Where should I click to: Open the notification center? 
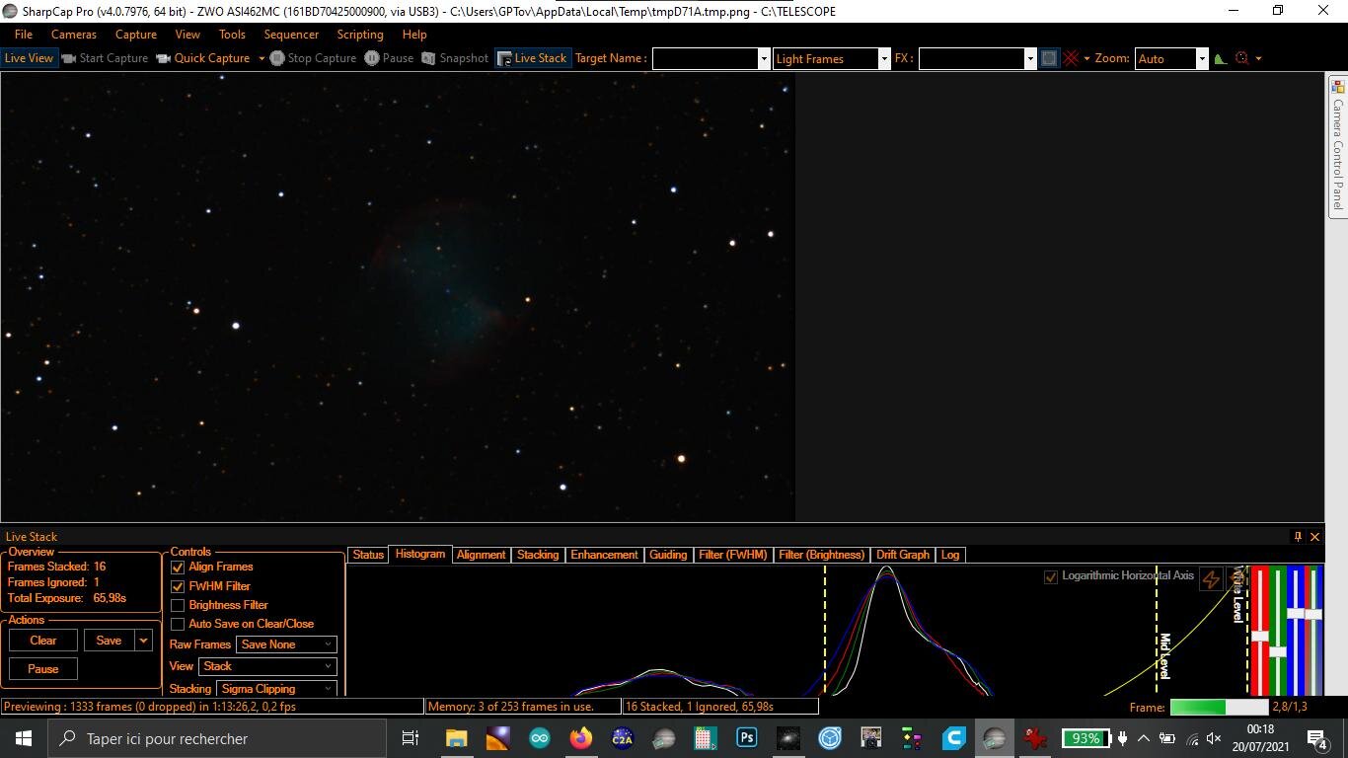[1316, 738]
